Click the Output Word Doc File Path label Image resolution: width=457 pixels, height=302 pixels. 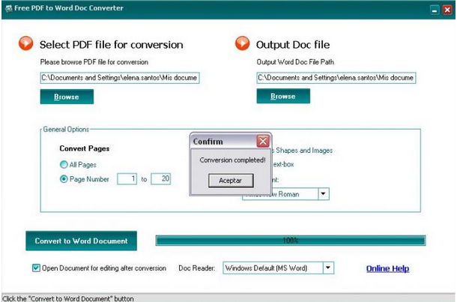pos(295,62)
